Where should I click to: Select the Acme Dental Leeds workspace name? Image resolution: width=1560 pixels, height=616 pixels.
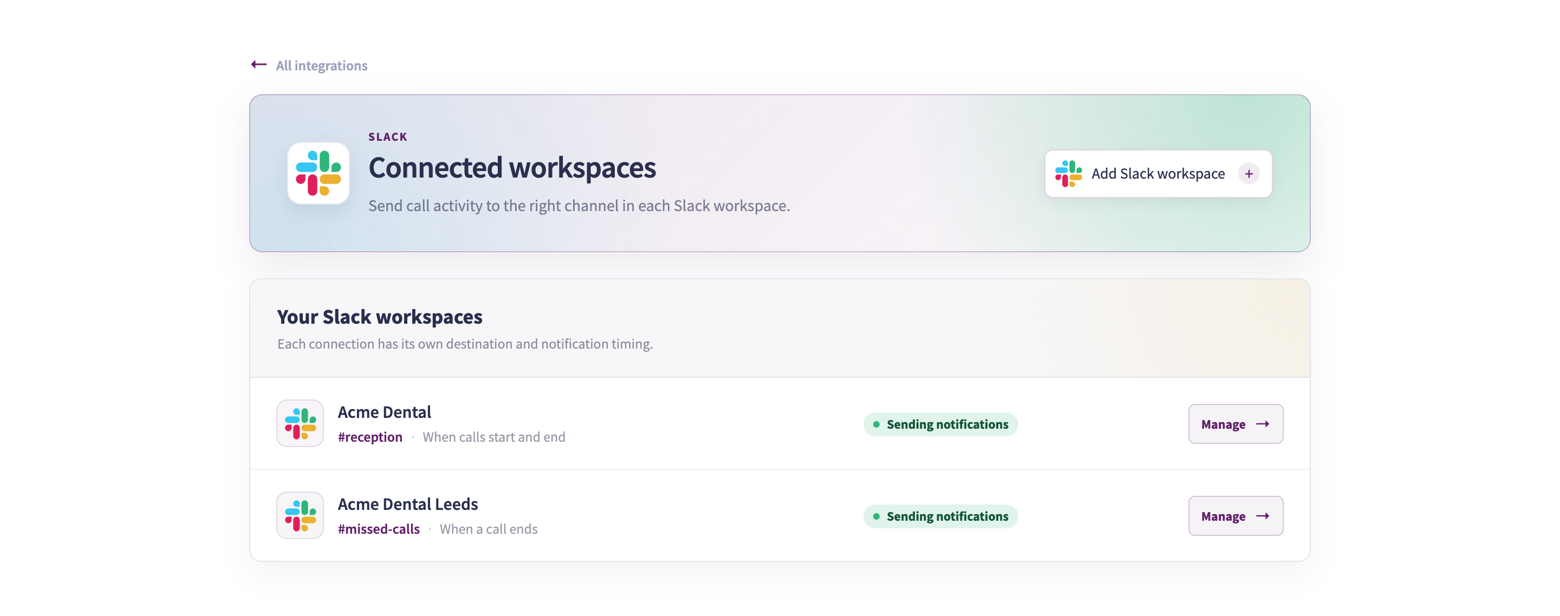click(407, 504)
